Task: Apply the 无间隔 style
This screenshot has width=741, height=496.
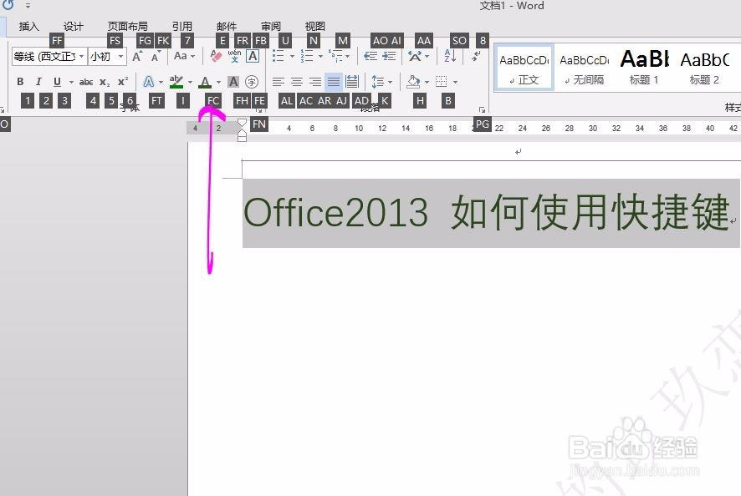Action: pos(584,68)
